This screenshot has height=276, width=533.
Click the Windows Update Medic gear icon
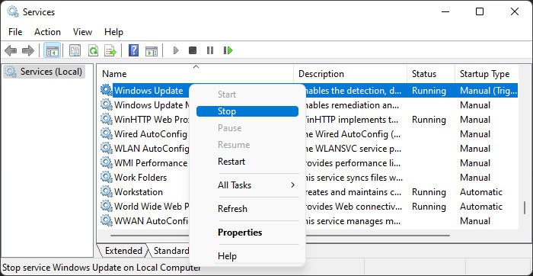tap(107, 104)
